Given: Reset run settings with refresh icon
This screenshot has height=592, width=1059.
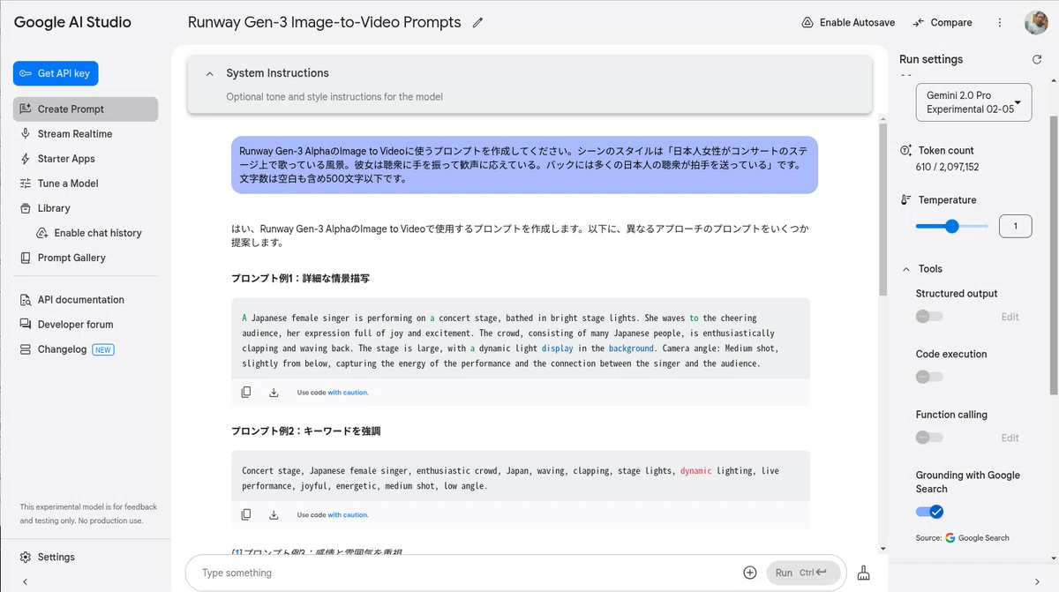Looking at the screenshot, I should click(1037, 59).
